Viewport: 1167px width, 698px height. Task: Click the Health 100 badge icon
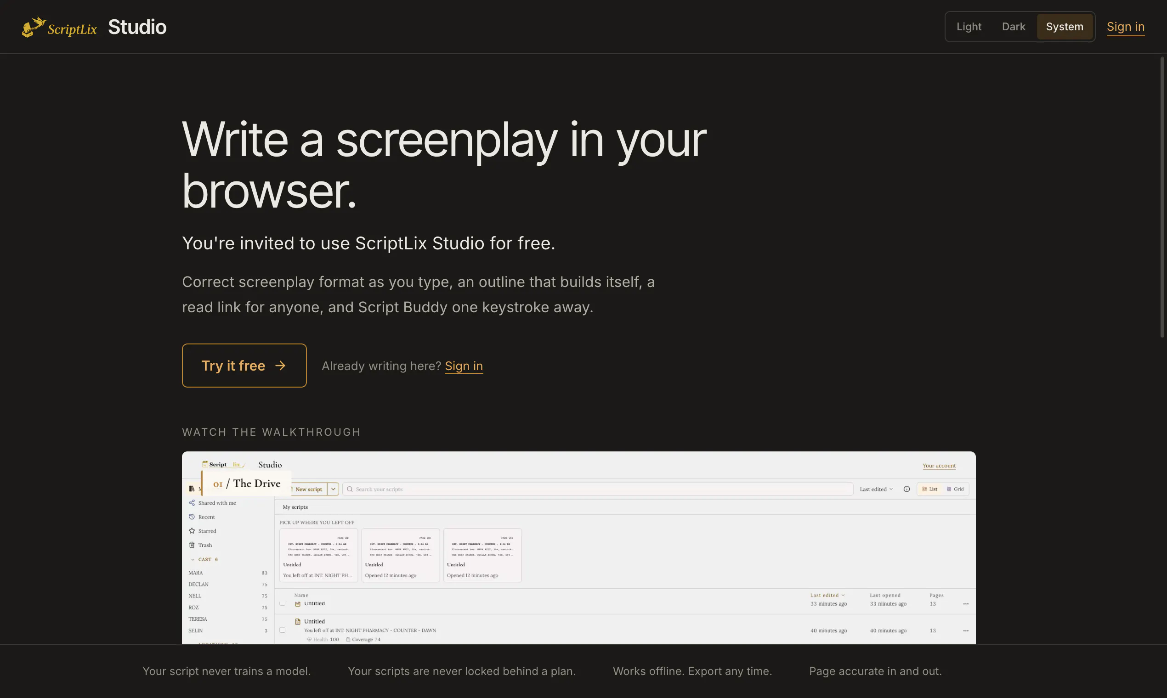point(309,640)
